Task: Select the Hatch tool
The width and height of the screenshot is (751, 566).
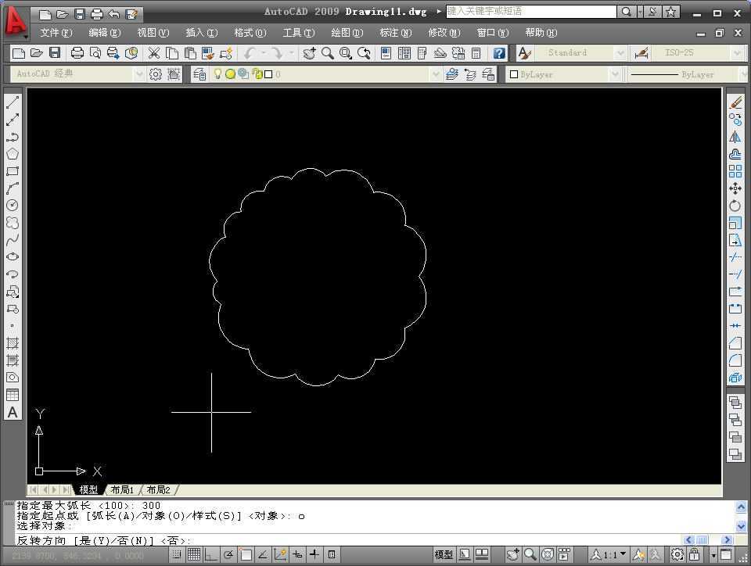Action: pos(13,343)
